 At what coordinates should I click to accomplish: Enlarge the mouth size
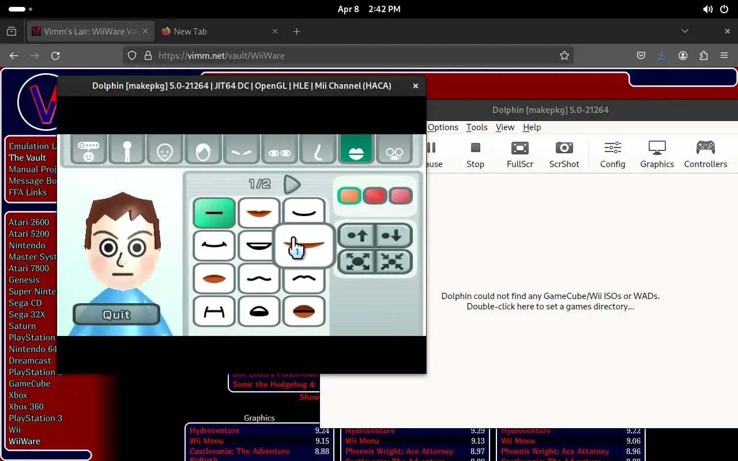point(357,262)
